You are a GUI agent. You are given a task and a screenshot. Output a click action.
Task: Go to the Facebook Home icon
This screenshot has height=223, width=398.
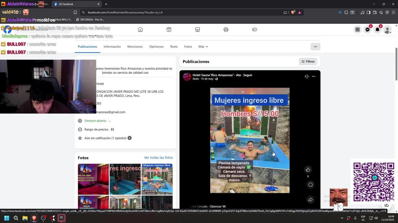(140, 29)
